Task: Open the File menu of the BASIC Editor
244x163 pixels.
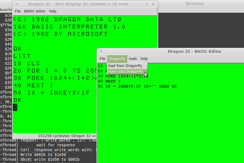Action: (102, 58)
